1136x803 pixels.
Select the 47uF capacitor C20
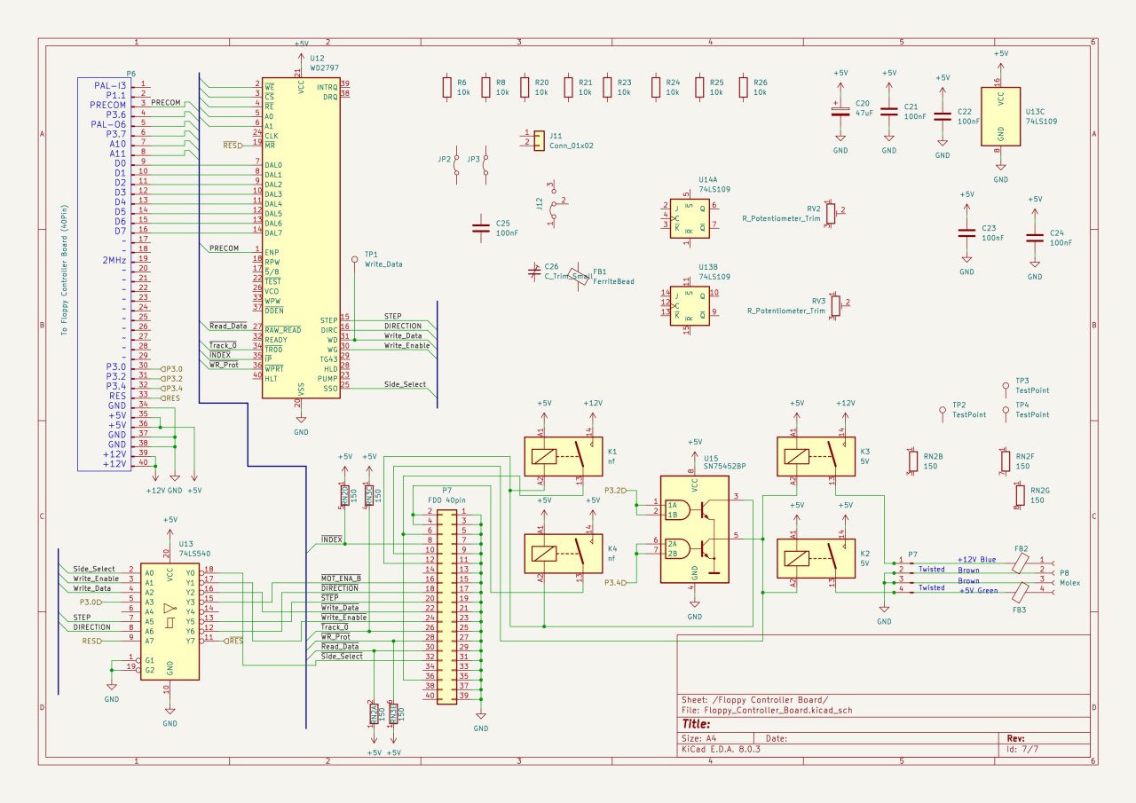(x=840, y=113)
